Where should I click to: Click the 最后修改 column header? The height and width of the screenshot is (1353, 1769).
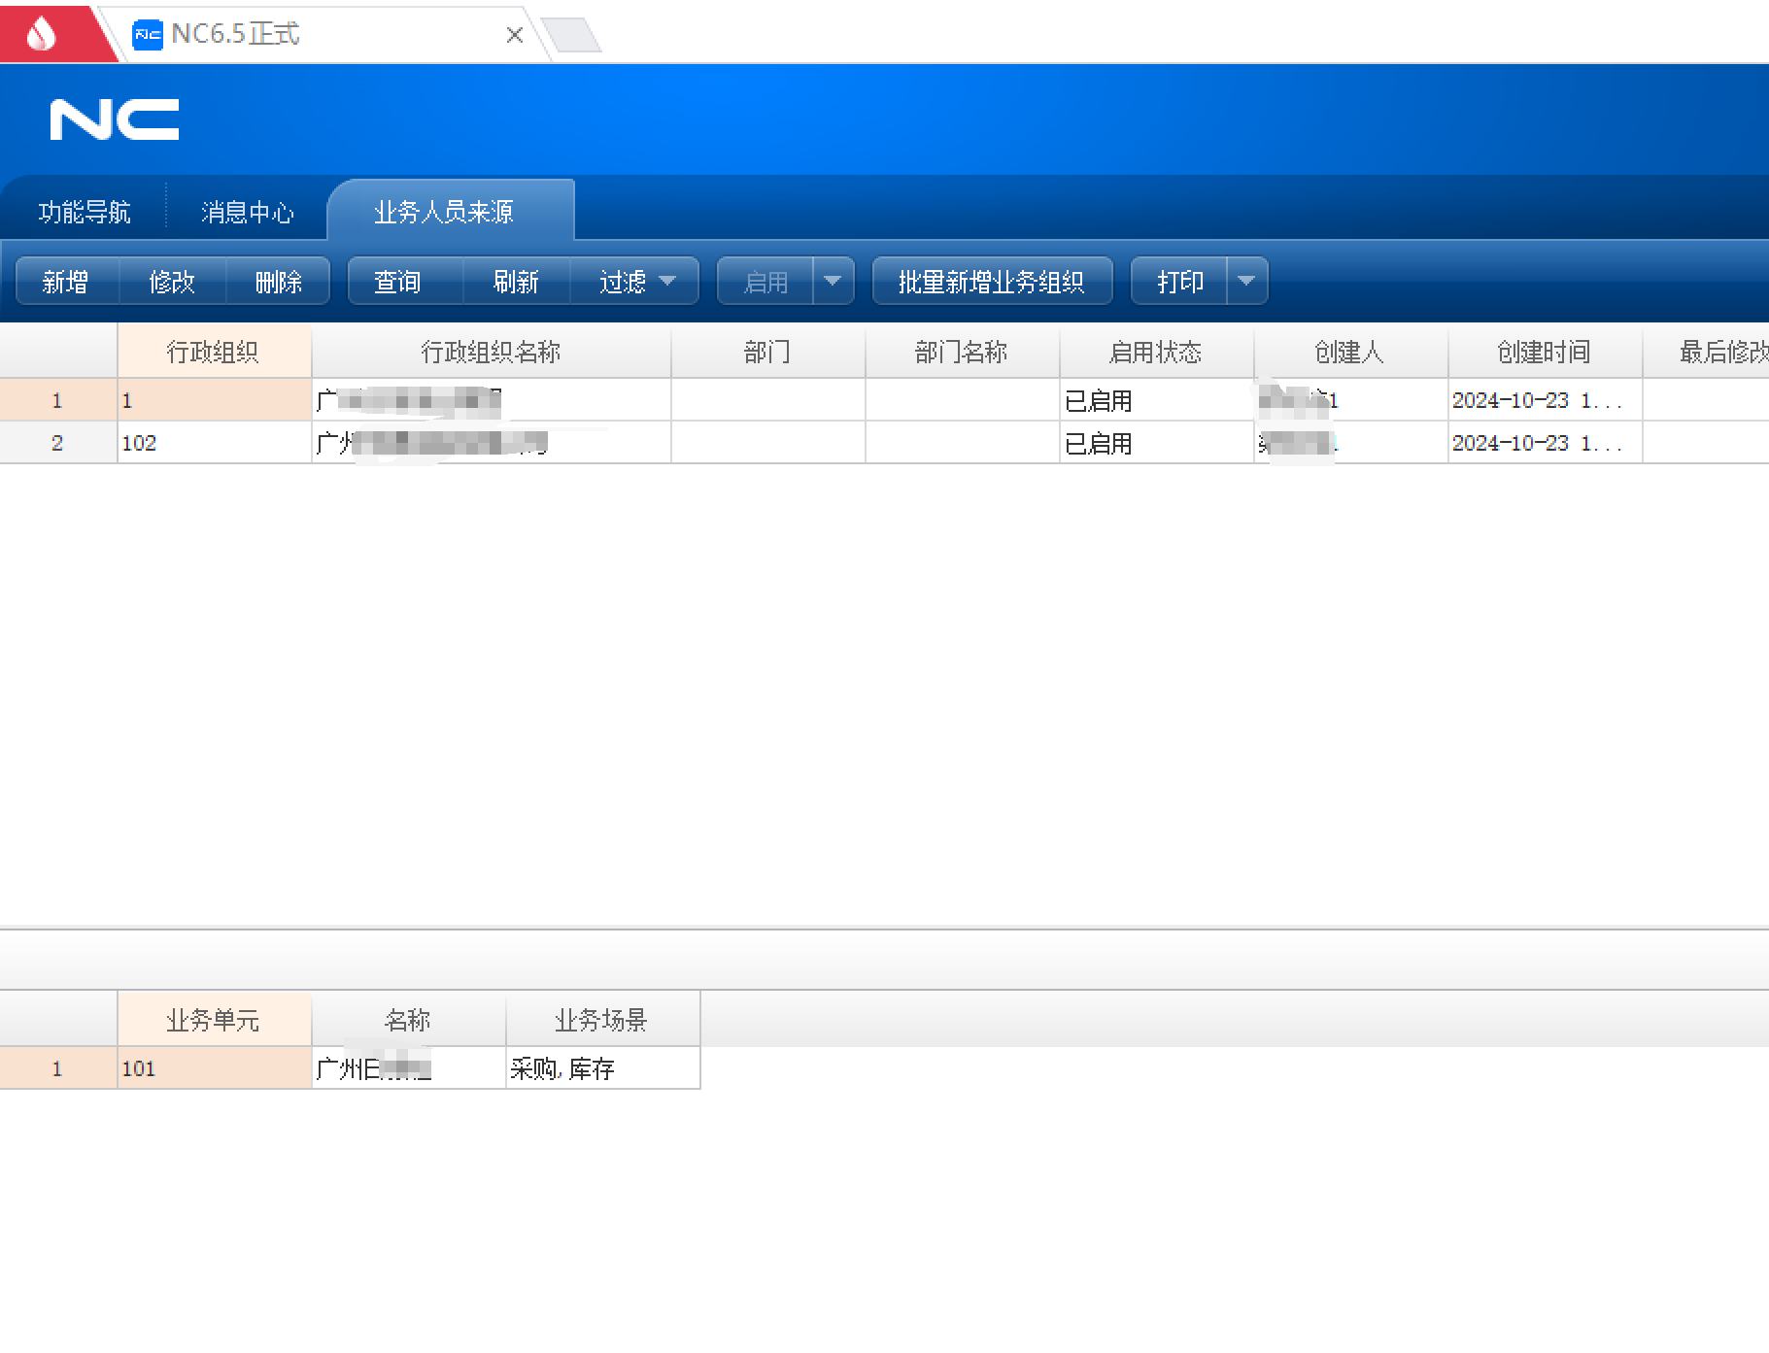tap(1706, 352)
